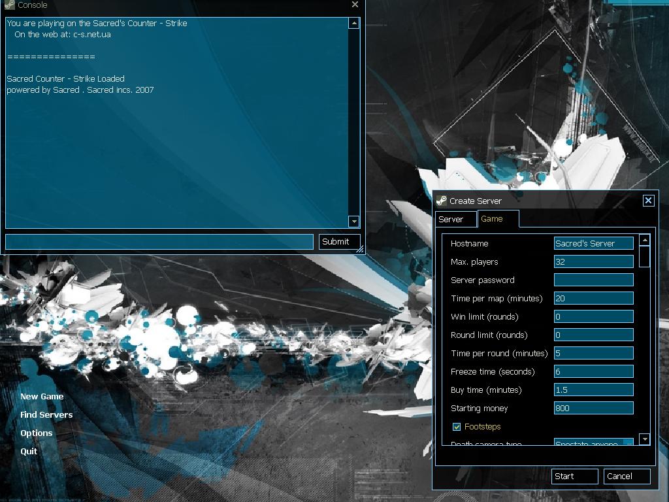Image resolution: width=669 pixels, height=502 pixels.
Task: Select Quit from main menu
Action: [29, 451]
